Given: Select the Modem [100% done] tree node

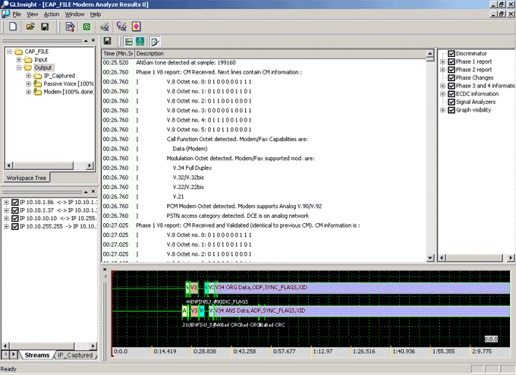Looking at the screenshot, I should pyautogui.click(x=69, y=92).
